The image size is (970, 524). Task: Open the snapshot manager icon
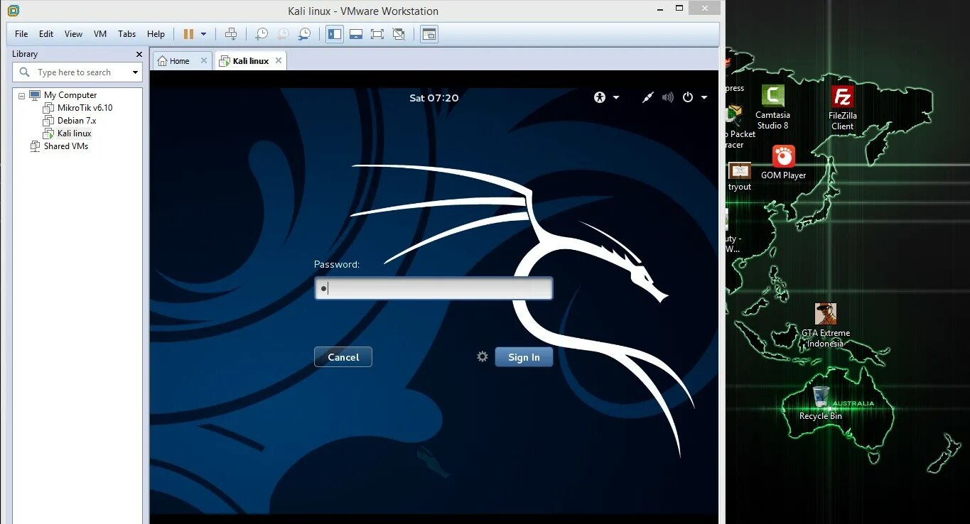click(x=304, y=33)
